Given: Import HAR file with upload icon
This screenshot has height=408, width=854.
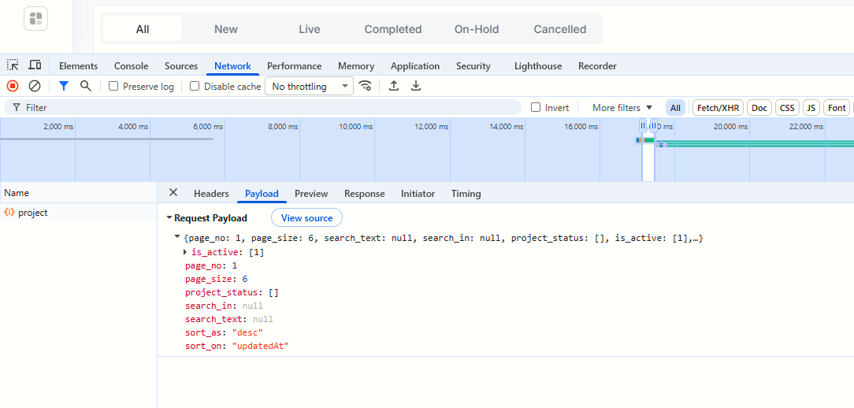Looking at the screenshot, I should pos(394,86).
